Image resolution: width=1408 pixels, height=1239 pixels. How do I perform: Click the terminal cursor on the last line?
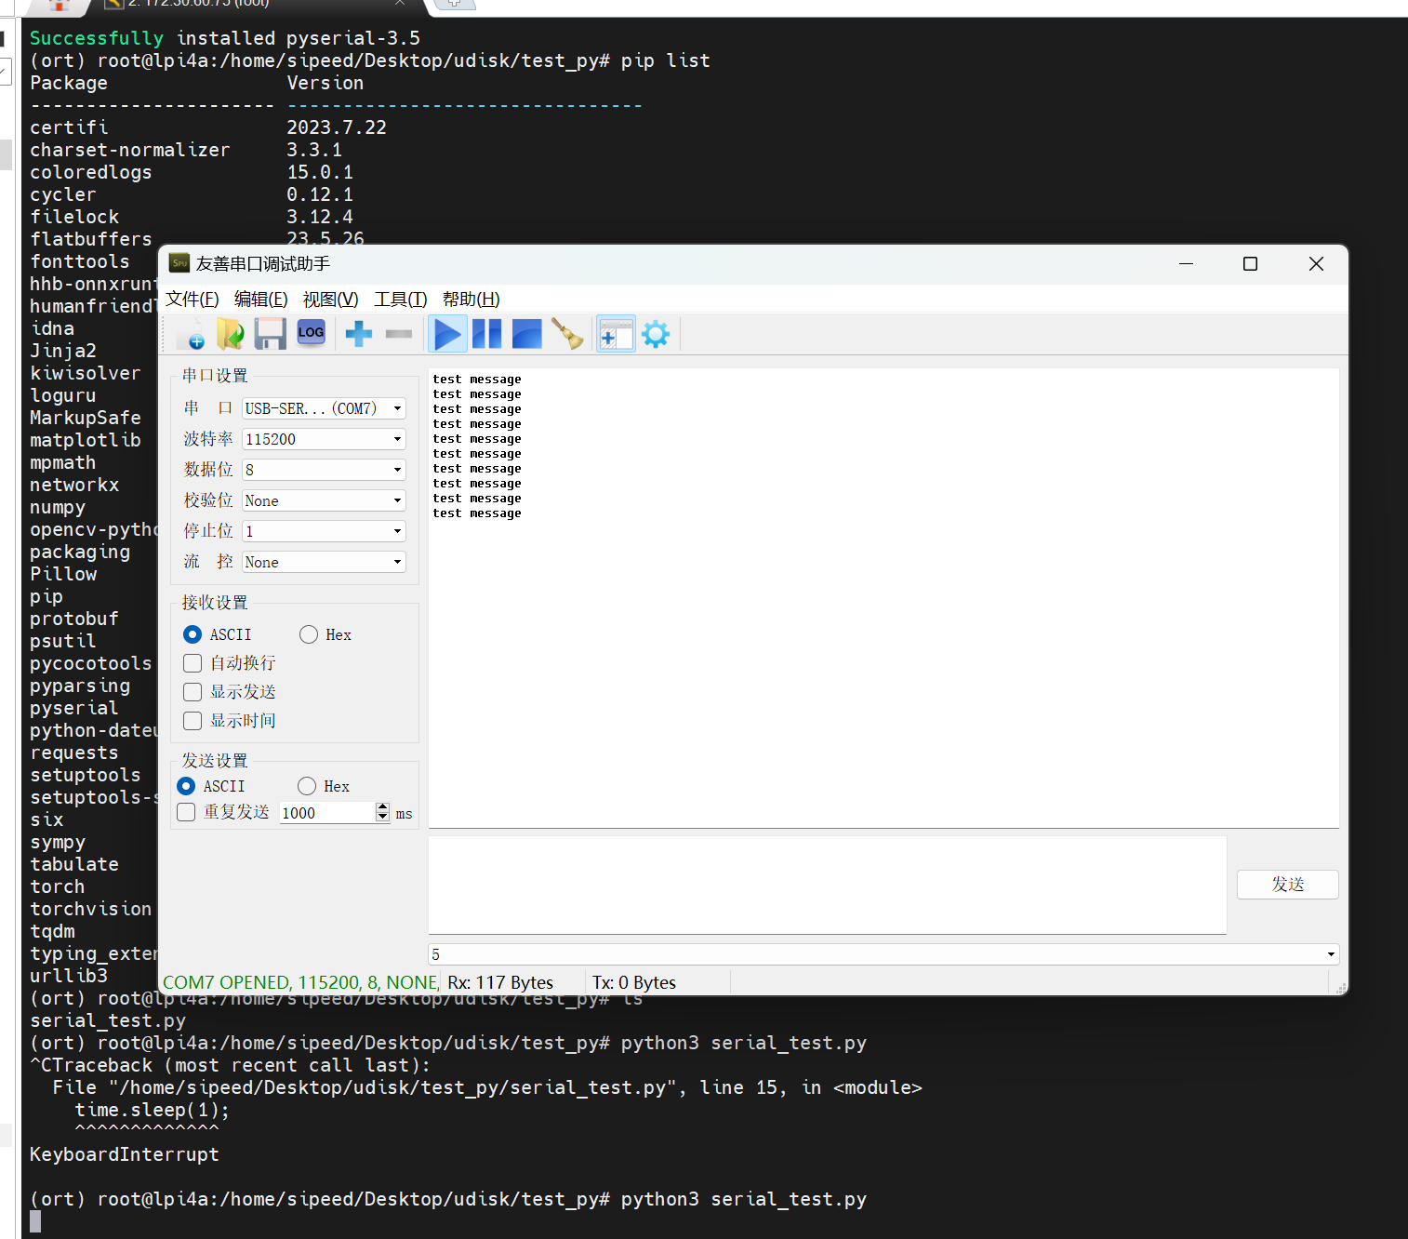coord(35,1221)
